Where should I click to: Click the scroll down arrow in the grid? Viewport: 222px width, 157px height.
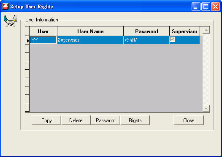click(206, 108)
